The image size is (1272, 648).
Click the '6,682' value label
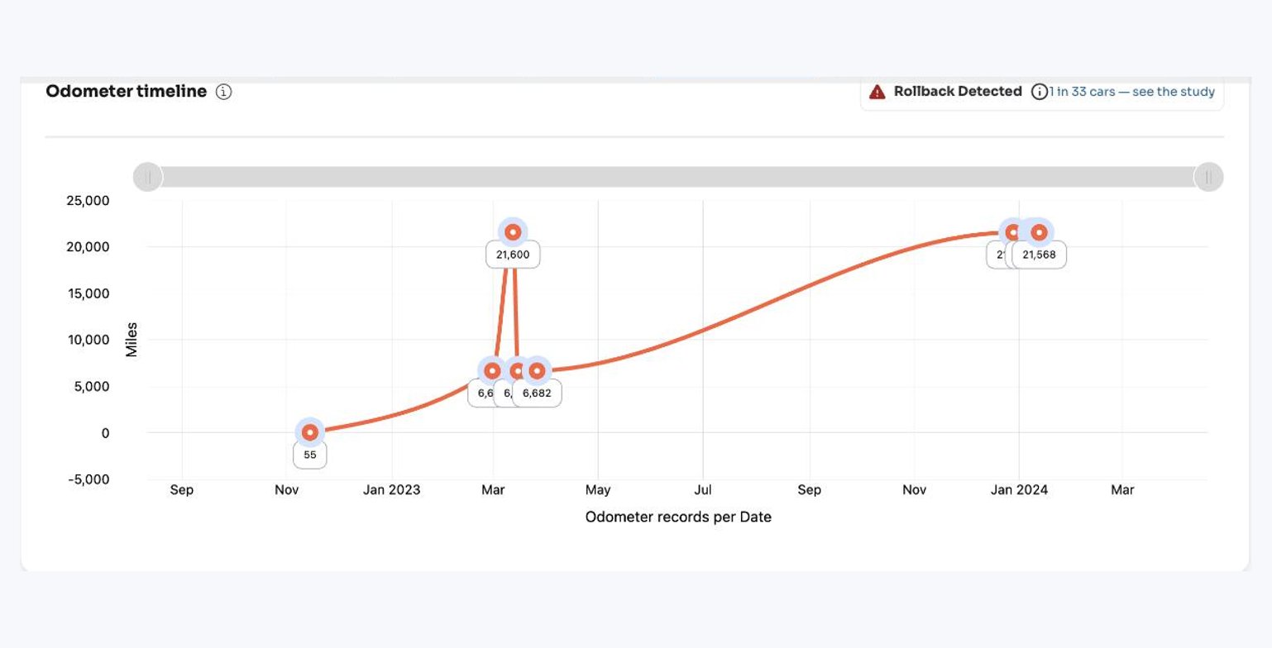click(537, 393)
